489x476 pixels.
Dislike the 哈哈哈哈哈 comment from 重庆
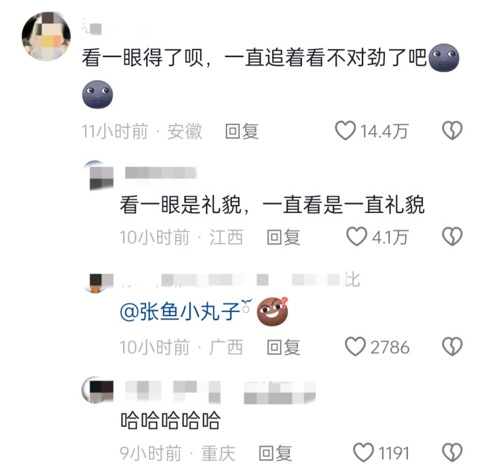[x=452, y=452]
